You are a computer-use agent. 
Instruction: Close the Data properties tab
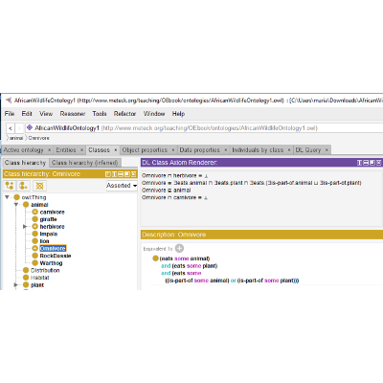click(x=226, y=150)
